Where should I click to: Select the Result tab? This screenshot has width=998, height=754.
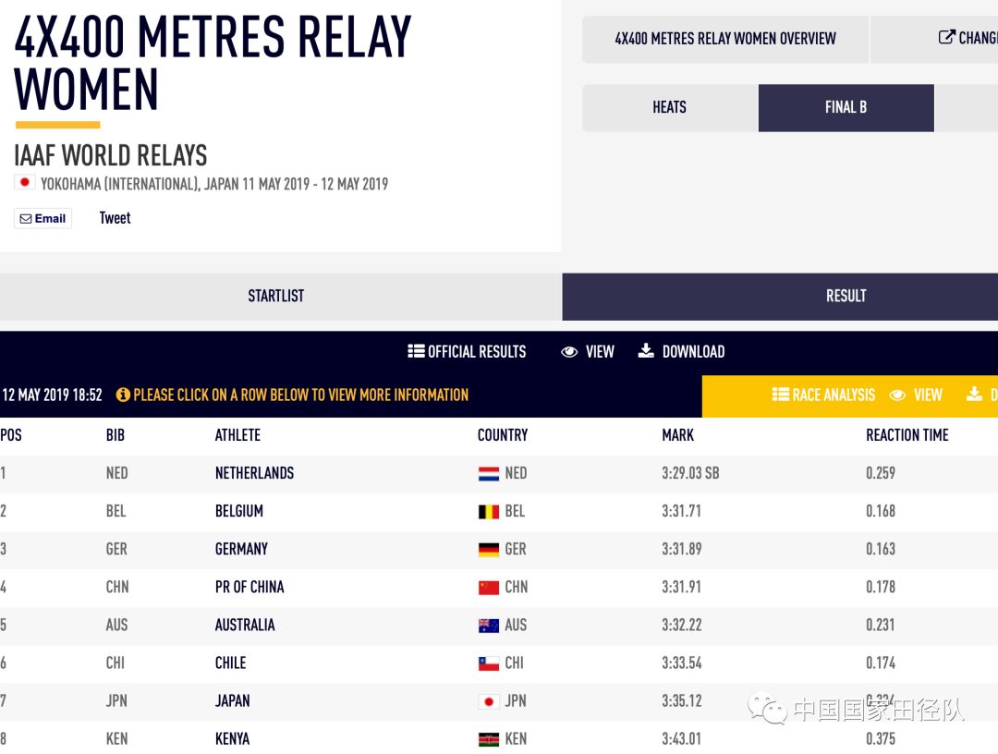click(x=846, y=297)
